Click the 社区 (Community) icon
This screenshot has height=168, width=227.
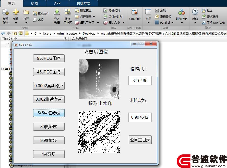204,10
